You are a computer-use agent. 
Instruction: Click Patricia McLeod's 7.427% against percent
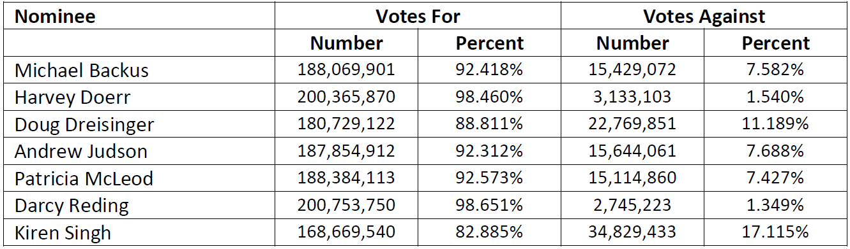tap(775, 178)
